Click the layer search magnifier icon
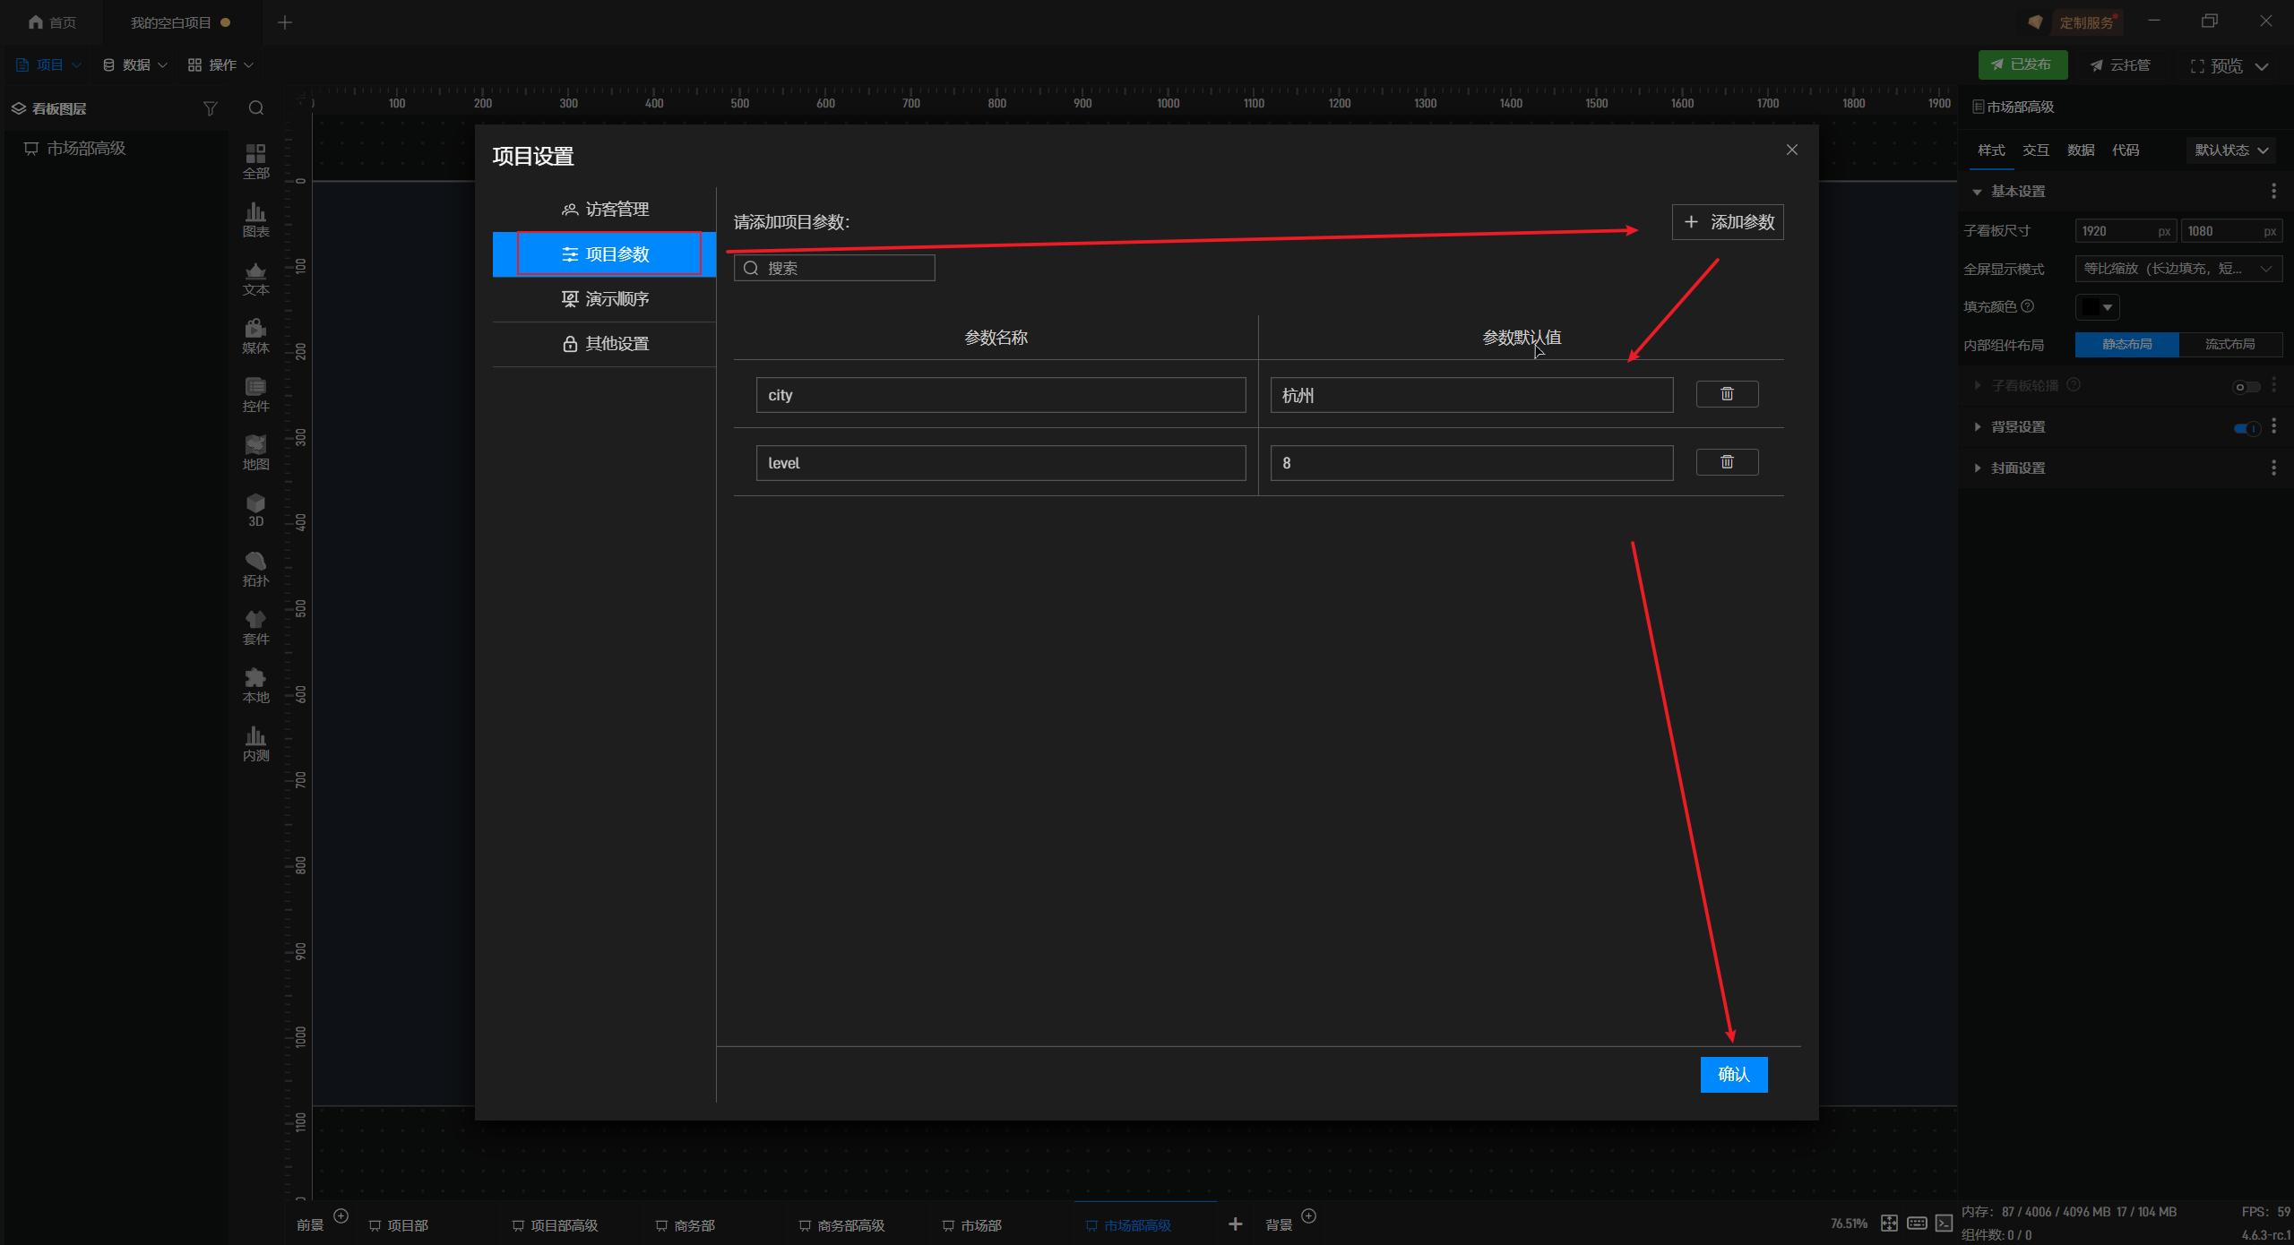 coord(256,108)
